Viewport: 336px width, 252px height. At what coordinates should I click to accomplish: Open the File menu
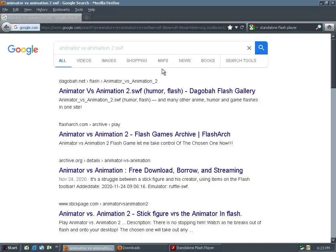tap(5, 10)
